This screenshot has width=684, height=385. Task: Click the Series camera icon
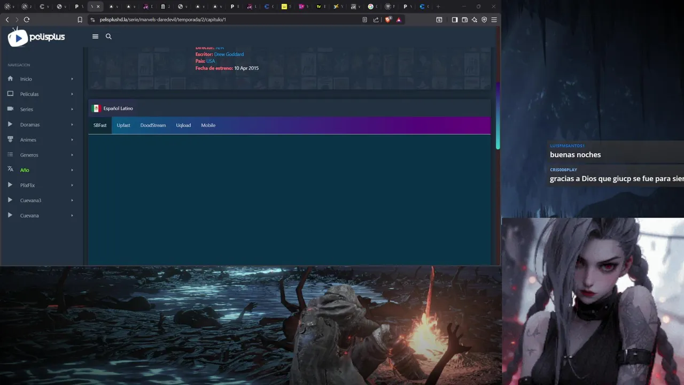tap(10, 109)
